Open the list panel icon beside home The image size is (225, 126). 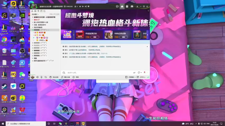pos(127,6)
